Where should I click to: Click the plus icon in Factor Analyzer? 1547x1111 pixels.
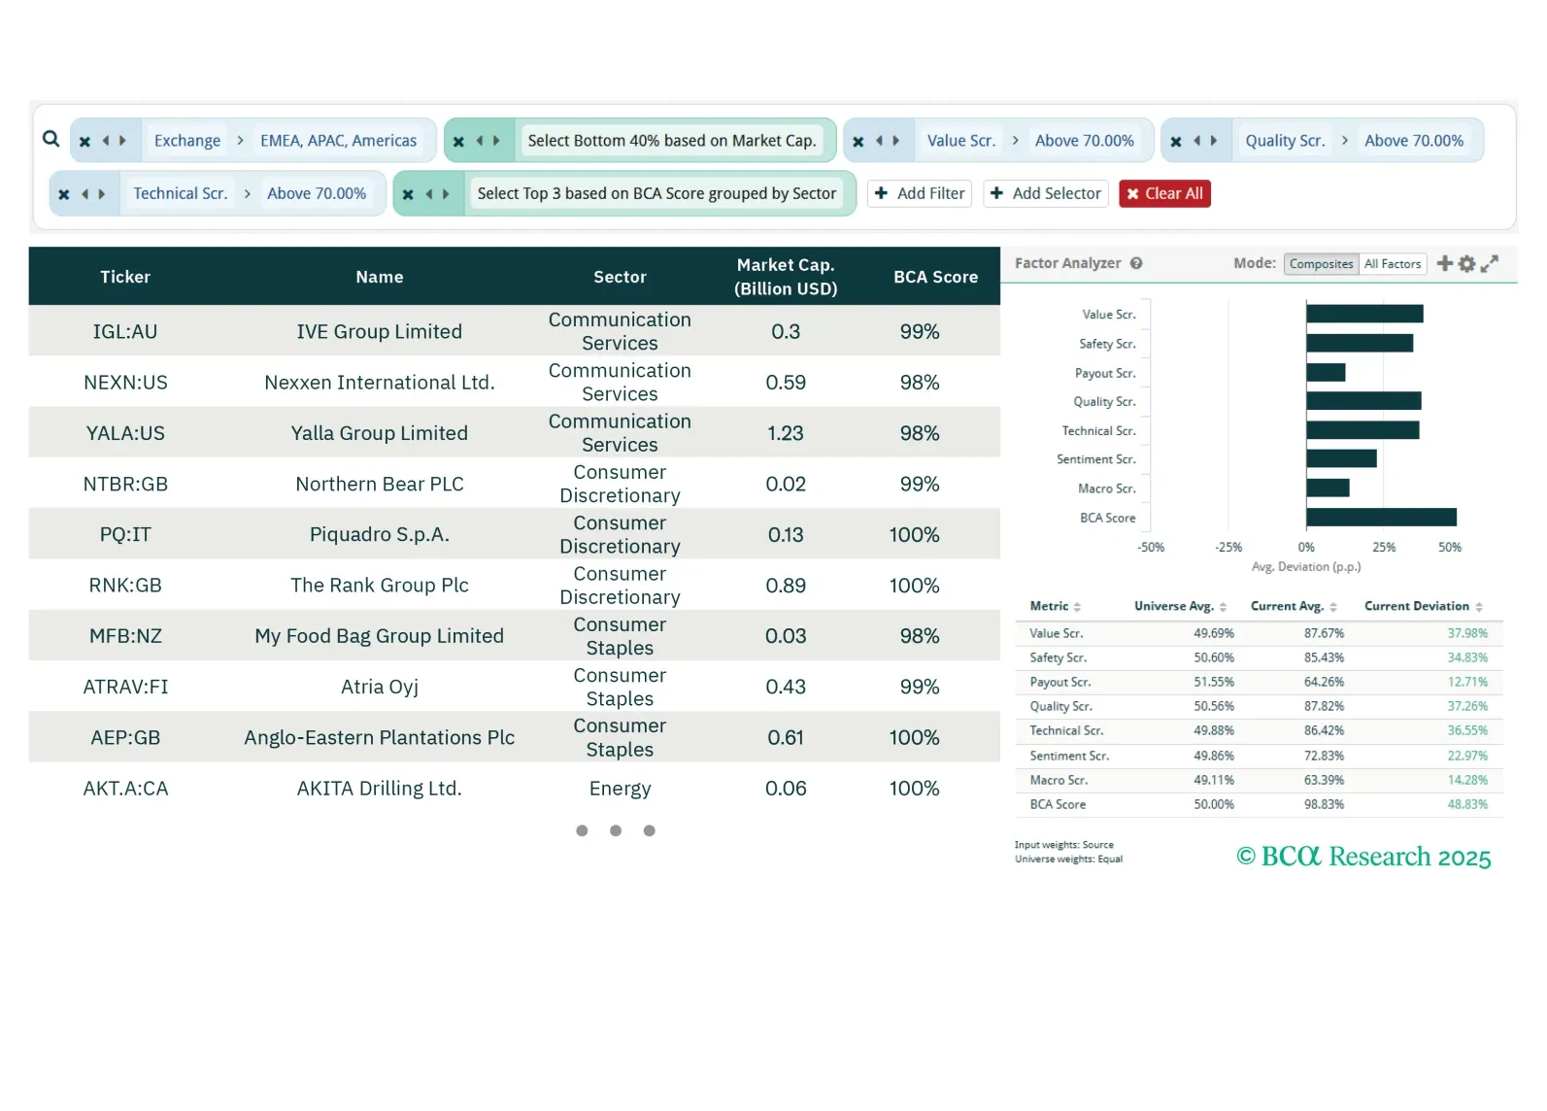1444,263
